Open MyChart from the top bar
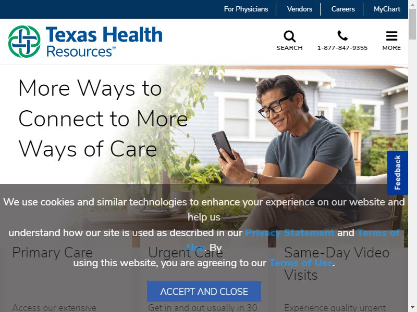The height and width of the screenshot is (312, 417). (387, 9)
